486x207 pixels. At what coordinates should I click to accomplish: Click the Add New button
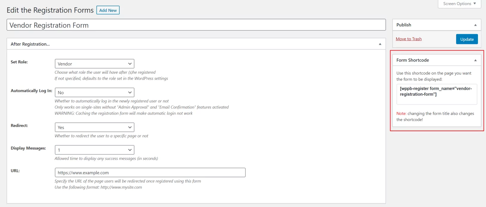[108, 10]
